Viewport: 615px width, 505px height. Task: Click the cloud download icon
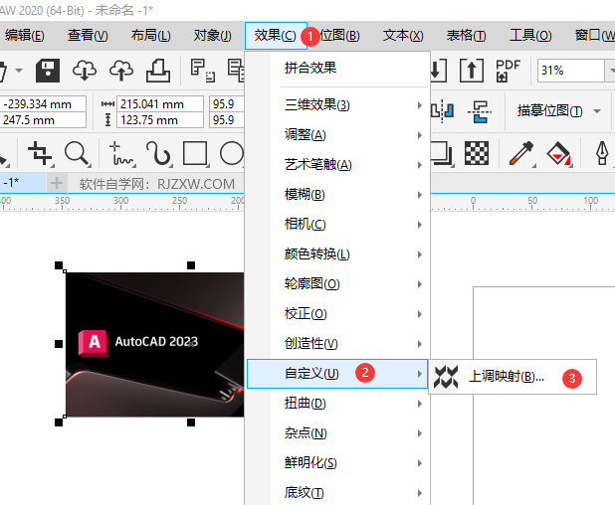(85, 71)
